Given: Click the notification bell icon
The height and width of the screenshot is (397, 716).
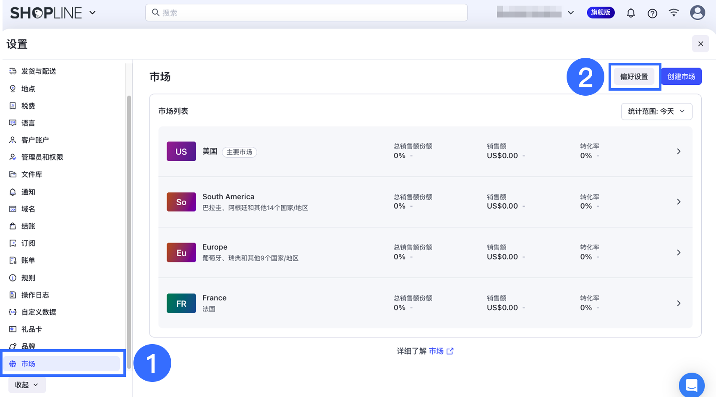Looking at the screenshot, I should (x=630, y=13).
